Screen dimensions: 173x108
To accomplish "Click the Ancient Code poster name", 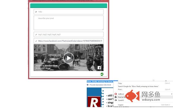I will coord(51,66).
